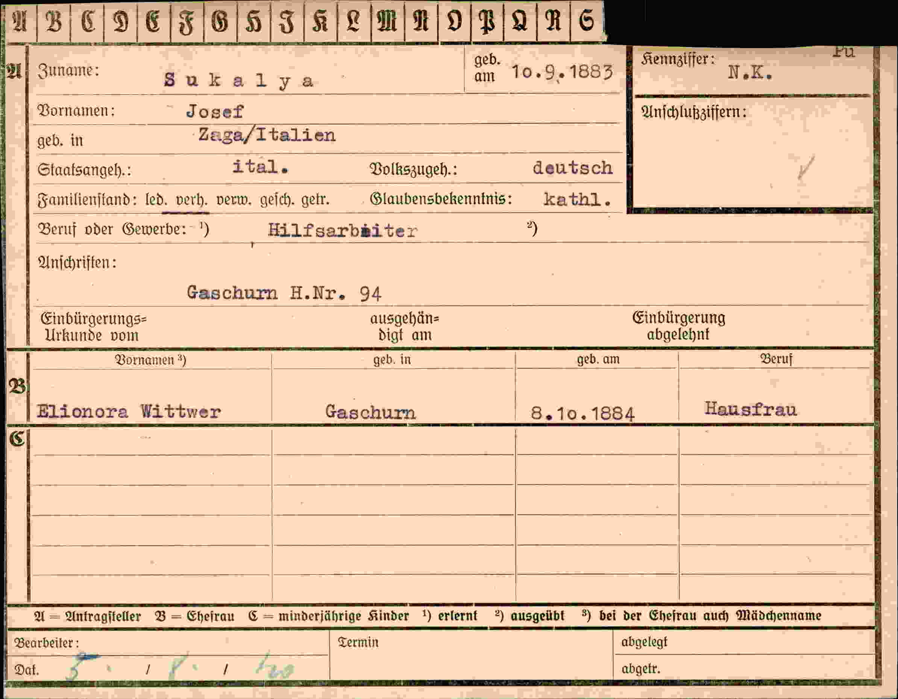
Task: Click the "abgetr." label
Action: (x=641, y=669)
